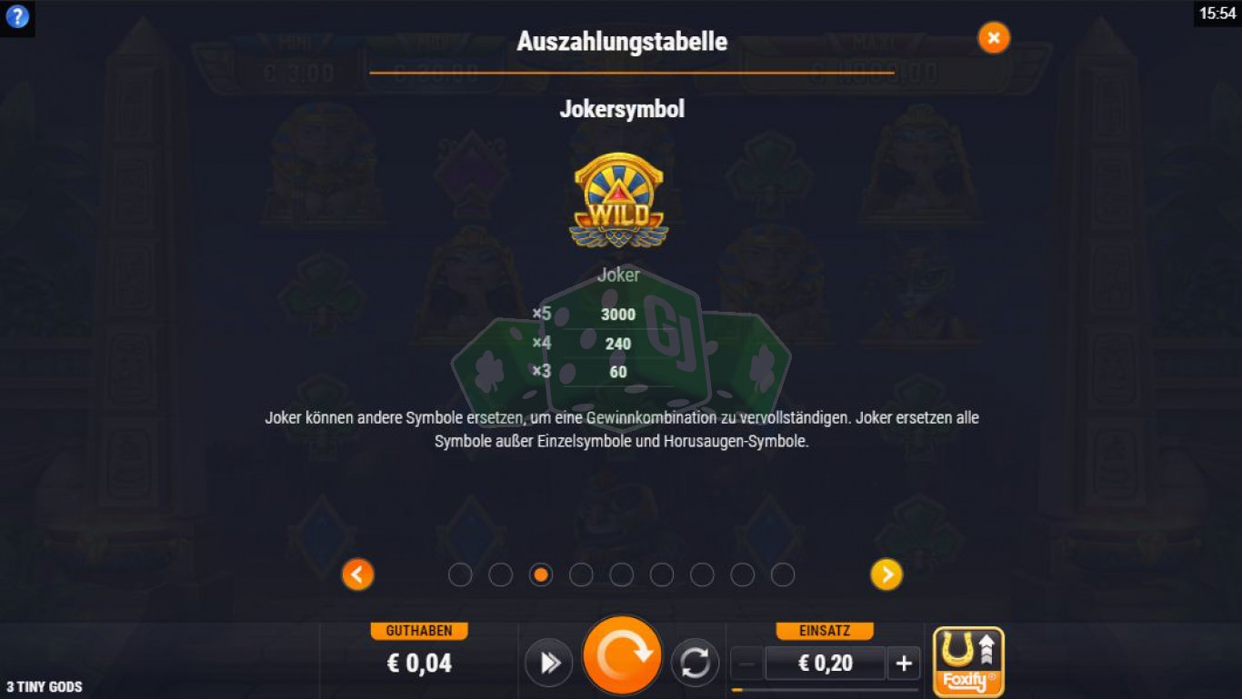Jump to the last paytable page dot
1242x699 pixels.
tap(783, 574)
